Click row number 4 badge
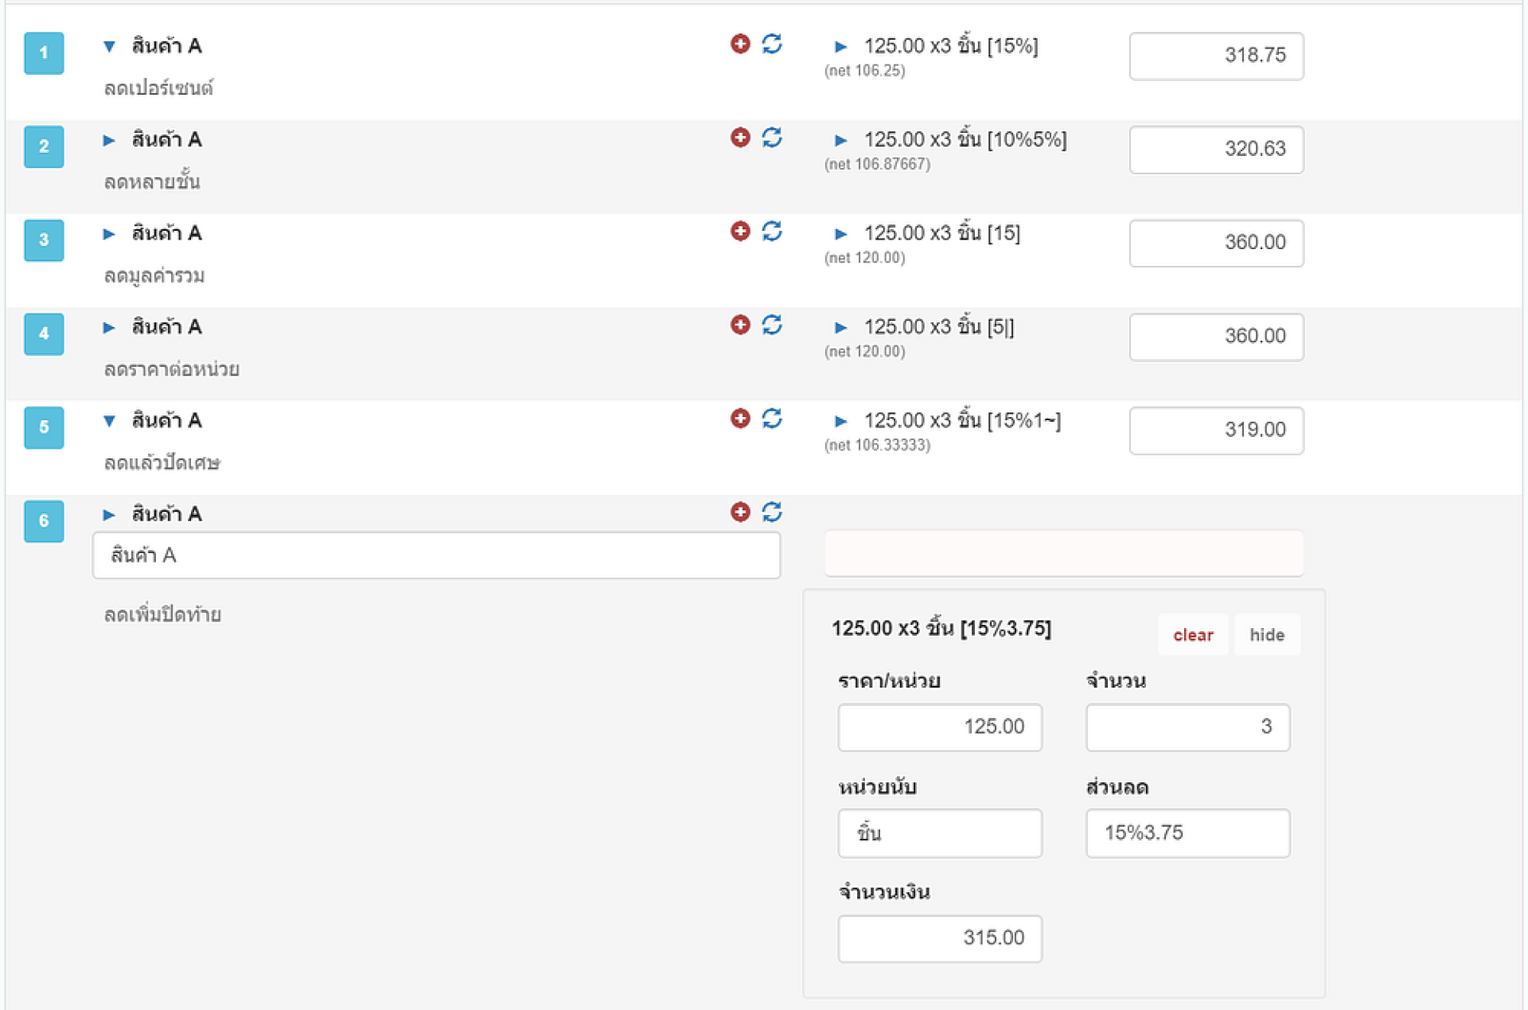This screenshot has height=1010, width=1528. pyautogui.click(x=44, y=333)
